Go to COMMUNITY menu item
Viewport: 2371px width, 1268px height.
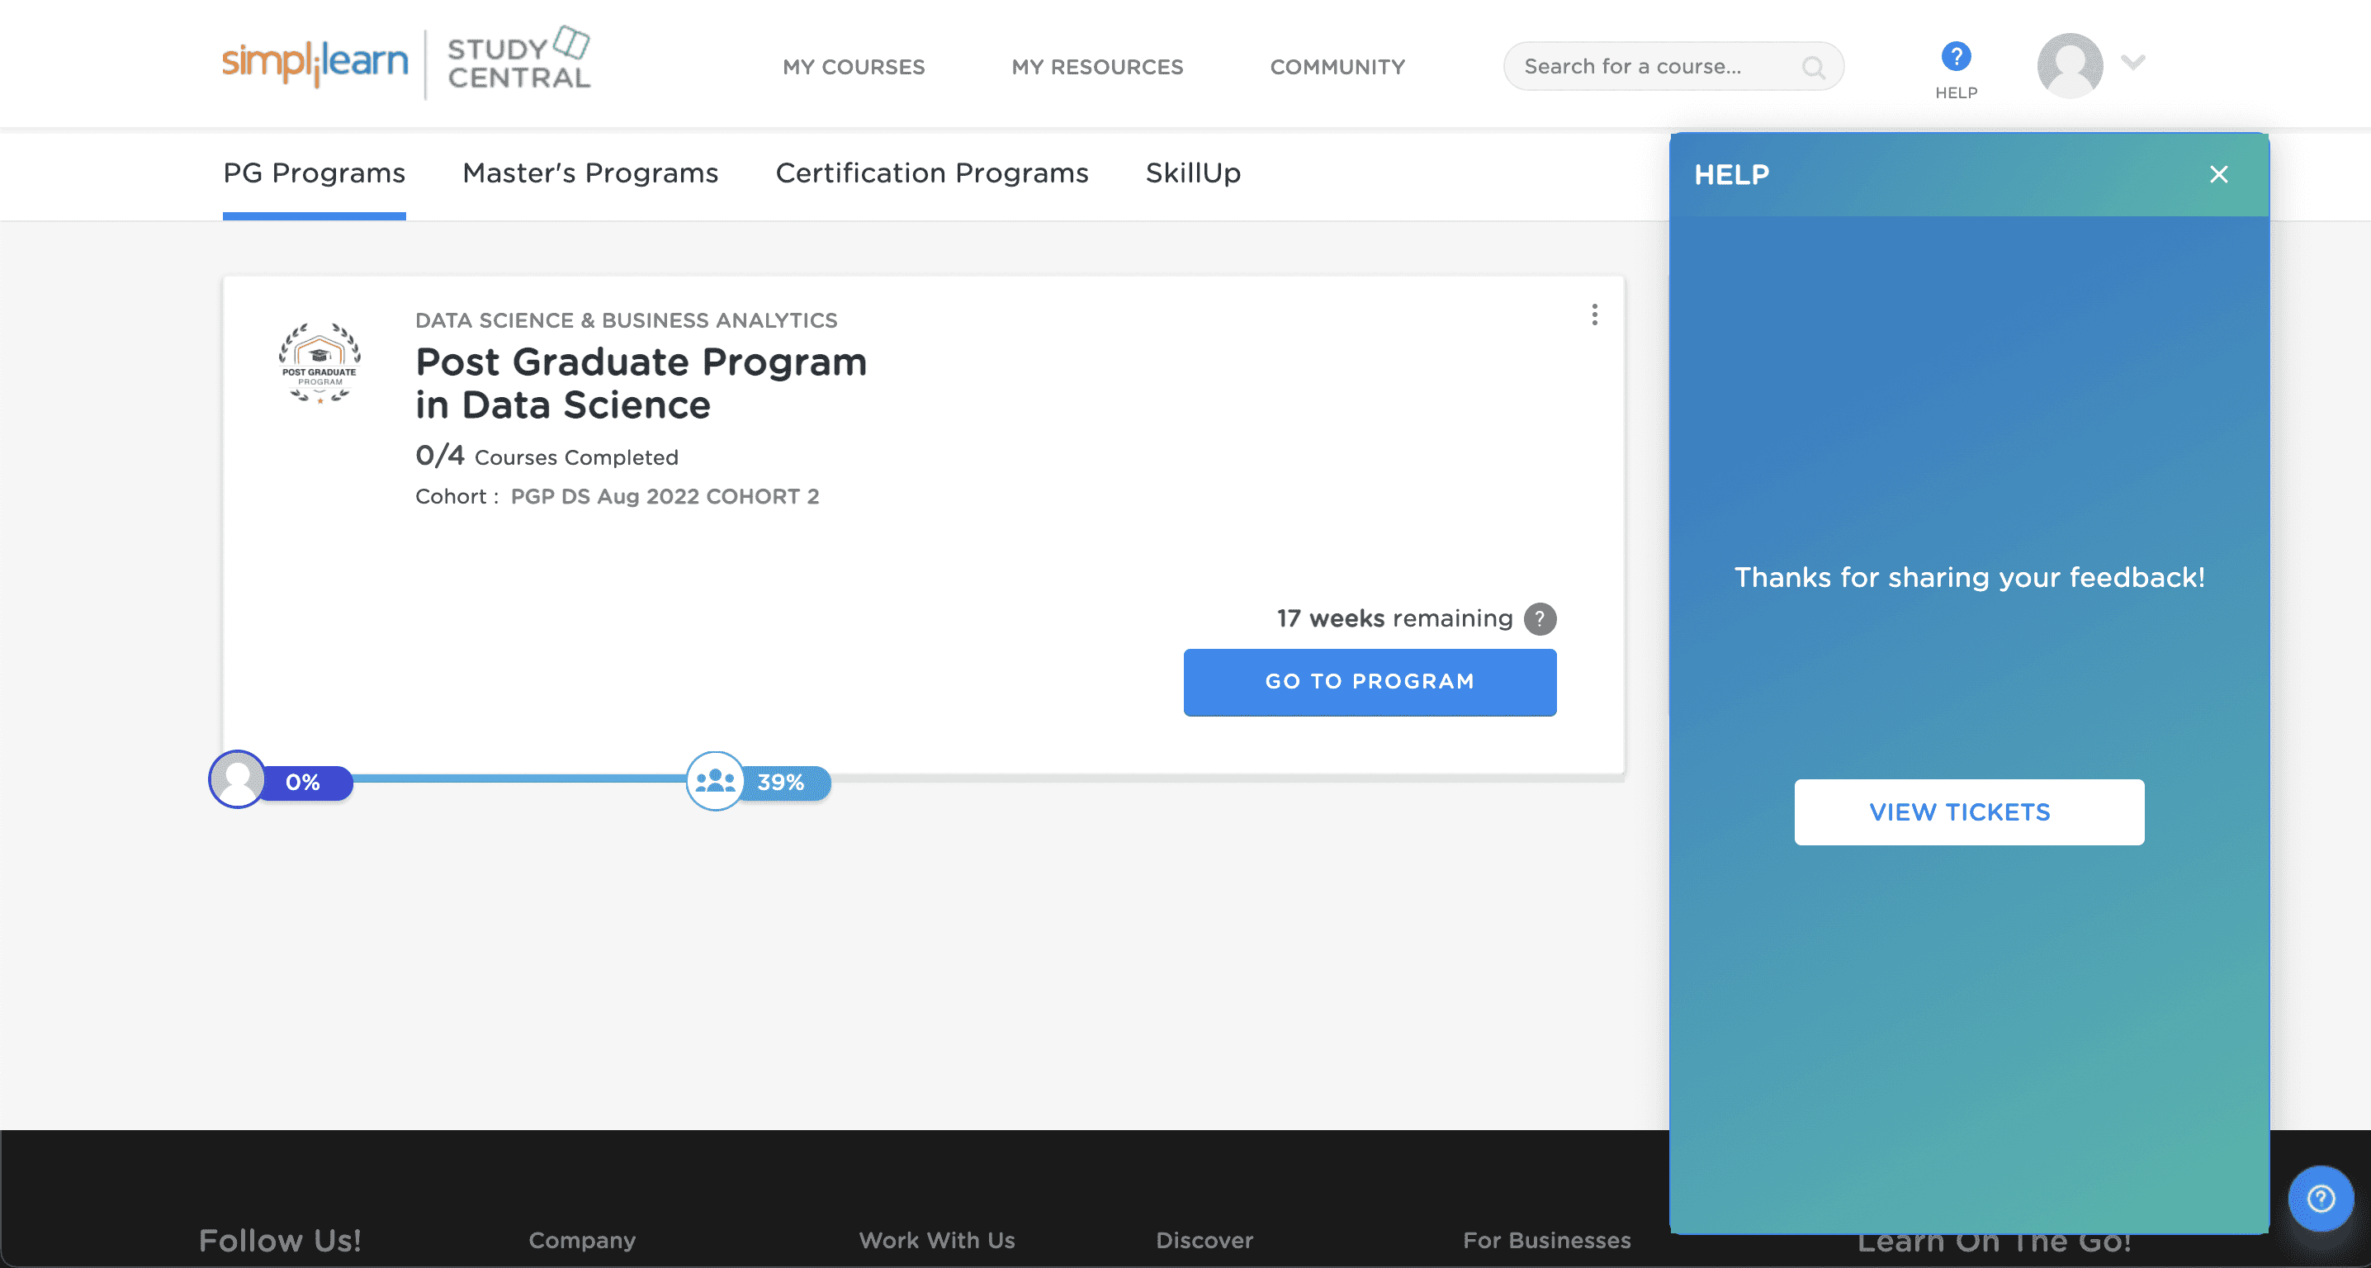[x=1337, y=67]
